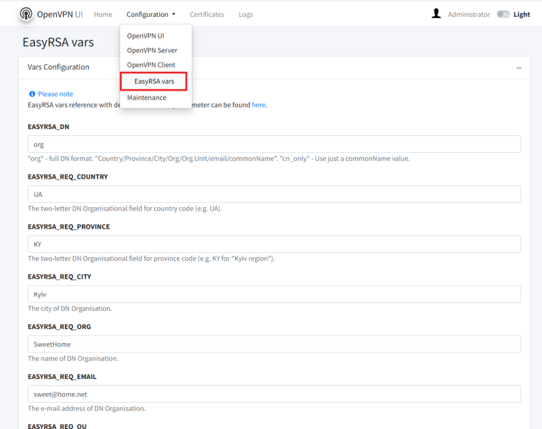
Task: Open the Logs page
Action: (245, 14)
